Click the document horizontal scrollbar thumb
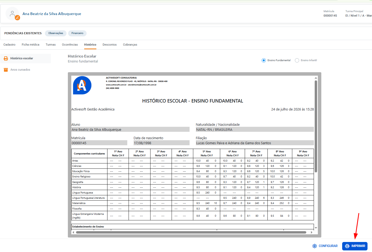This screenshot has height=252, width=372. [x=191, y=232]
